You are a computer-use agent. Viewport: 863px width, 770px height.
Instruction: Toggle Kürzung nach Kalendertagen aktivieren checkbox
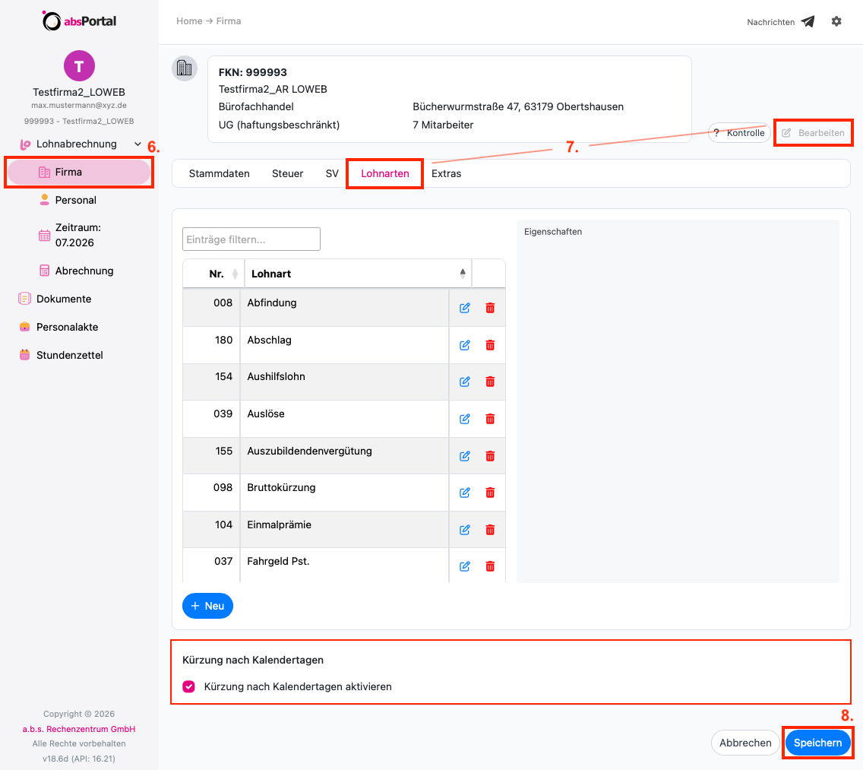click(x=188, y=686)
